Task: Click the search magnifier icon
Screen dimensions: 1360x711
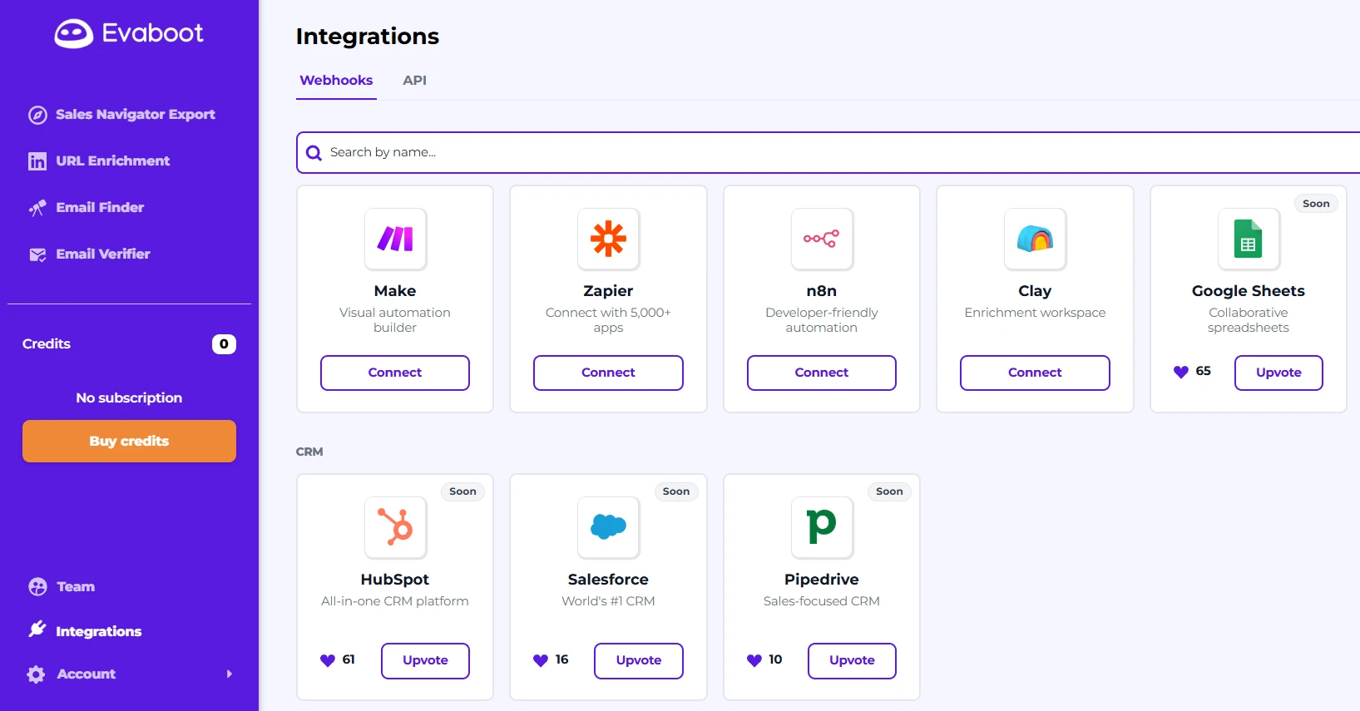Action: pos(314,153)
